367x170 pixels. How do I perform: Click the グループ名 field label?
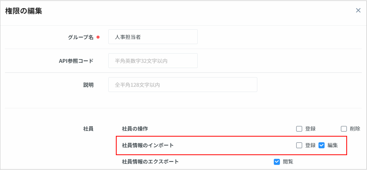[x=81, y=37]
